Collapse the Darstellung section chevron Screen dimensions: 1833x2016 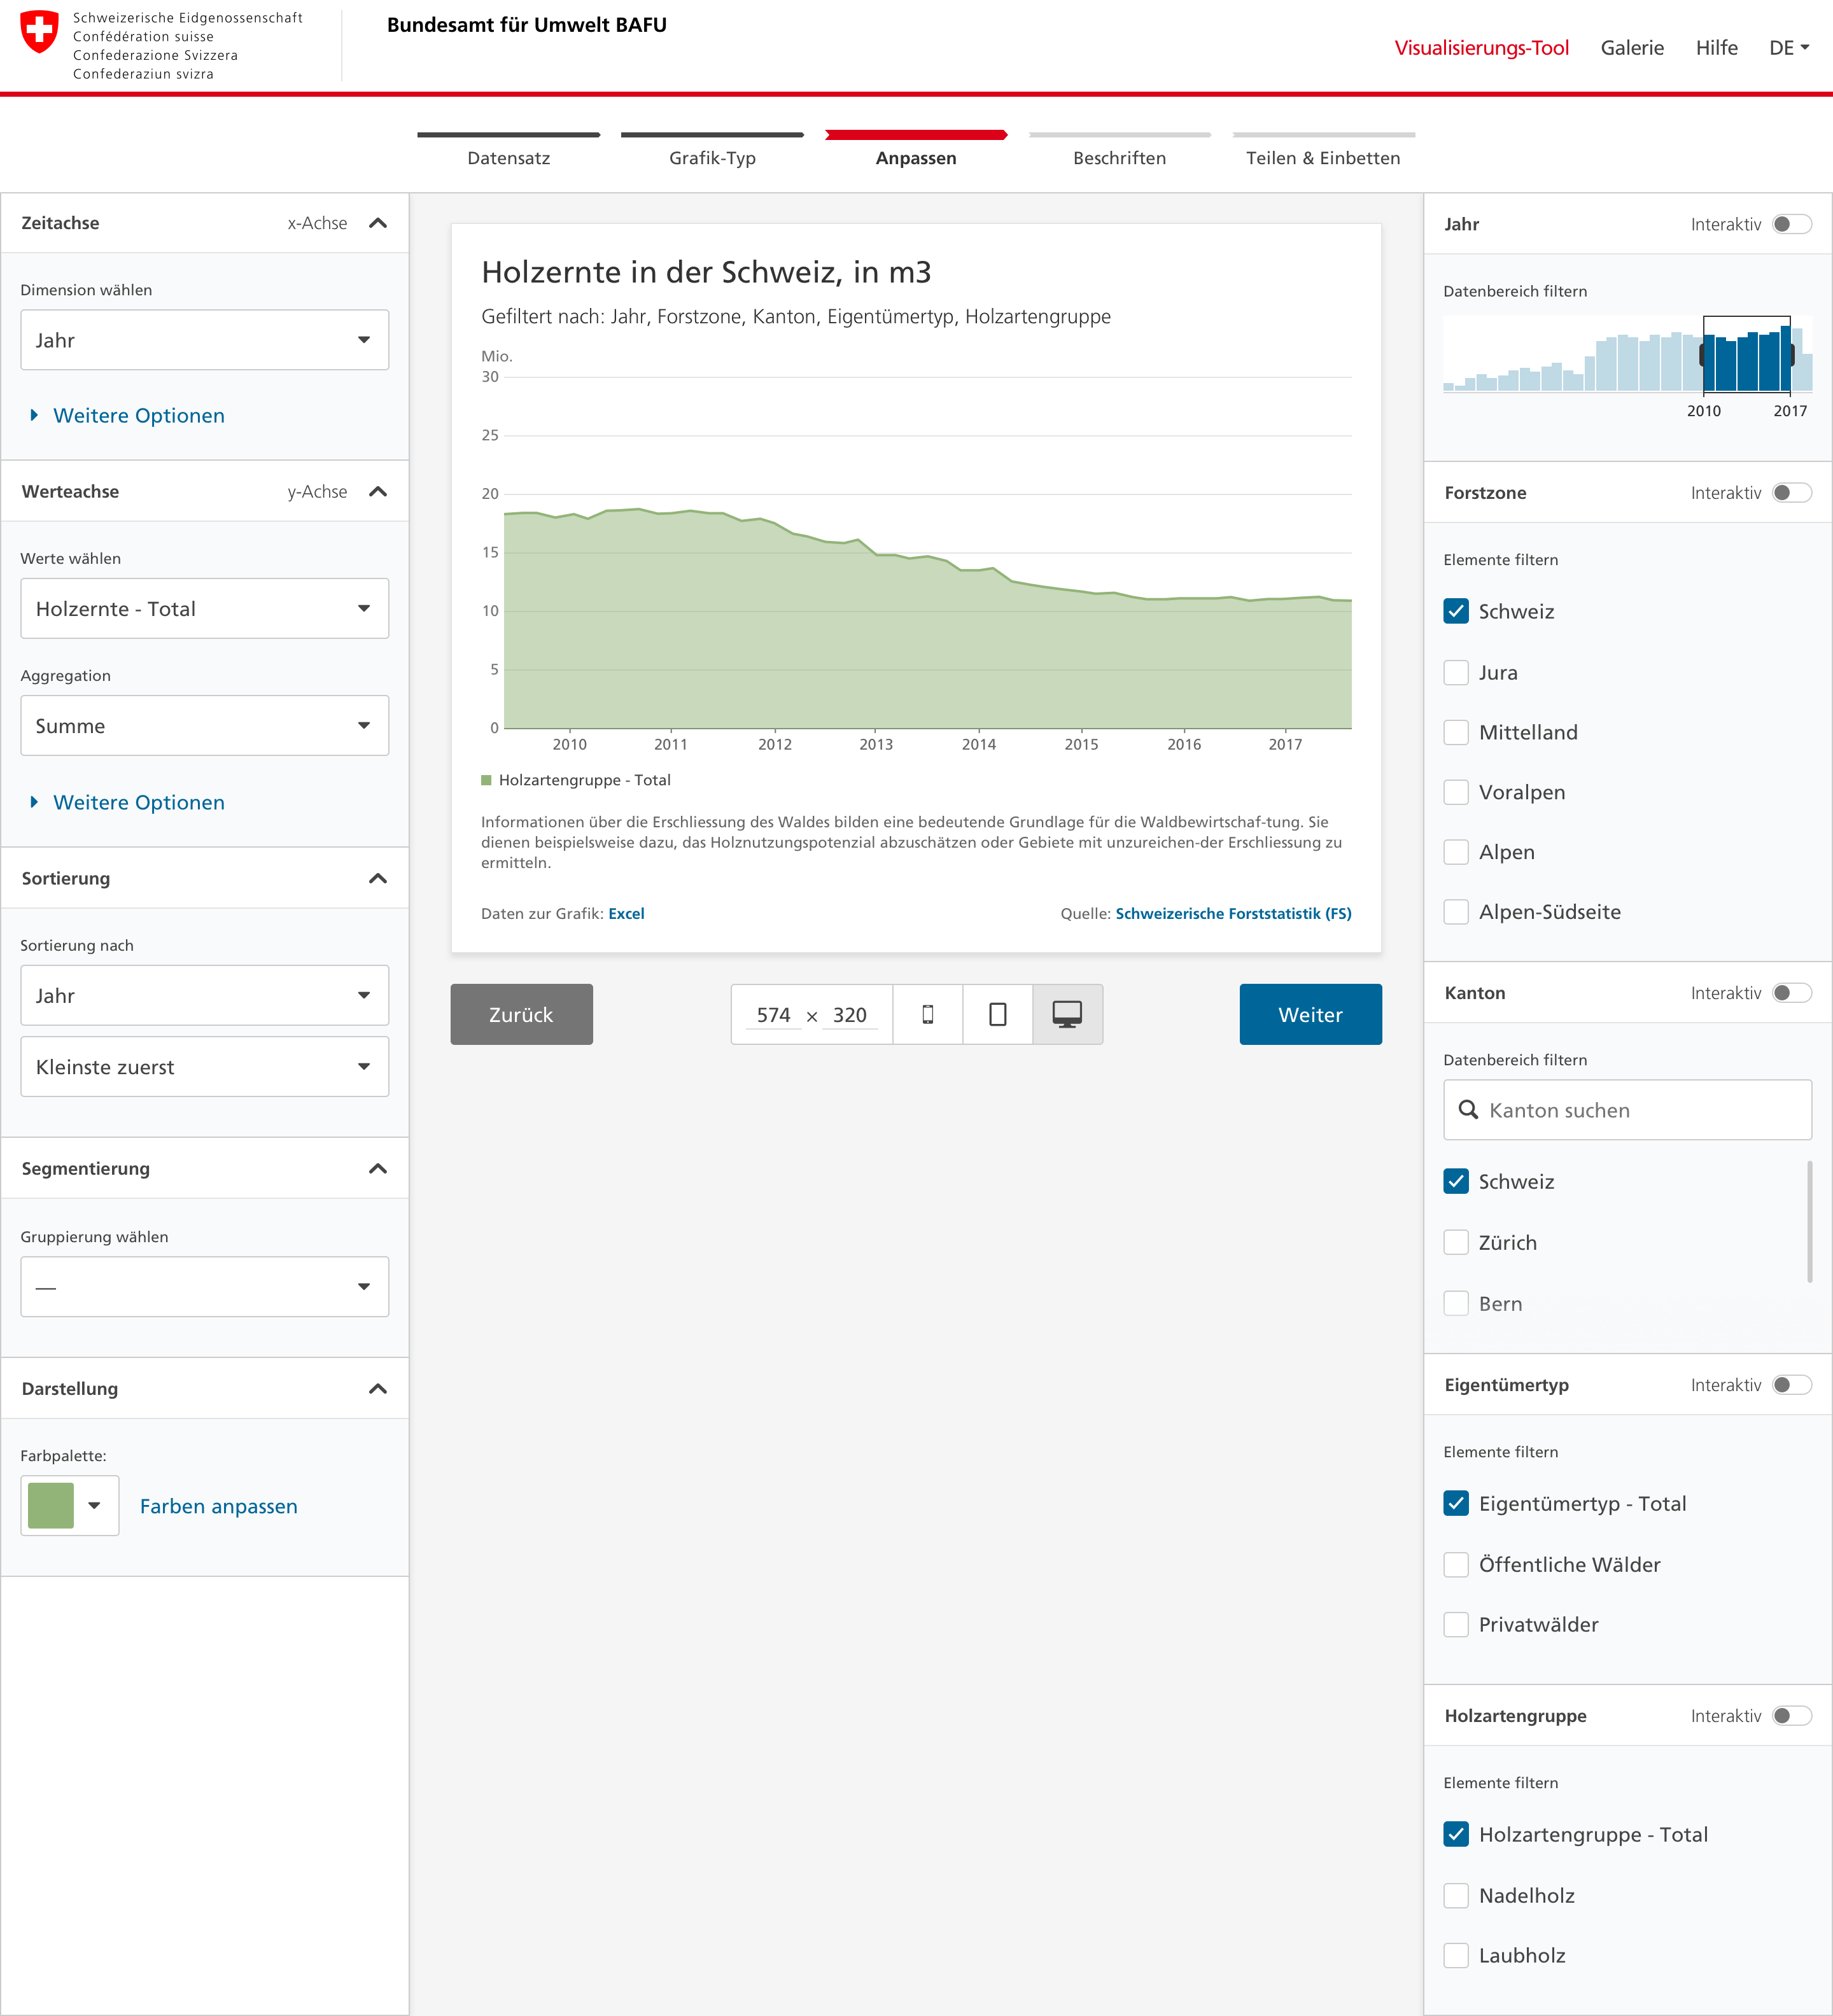coord(378,1388)
